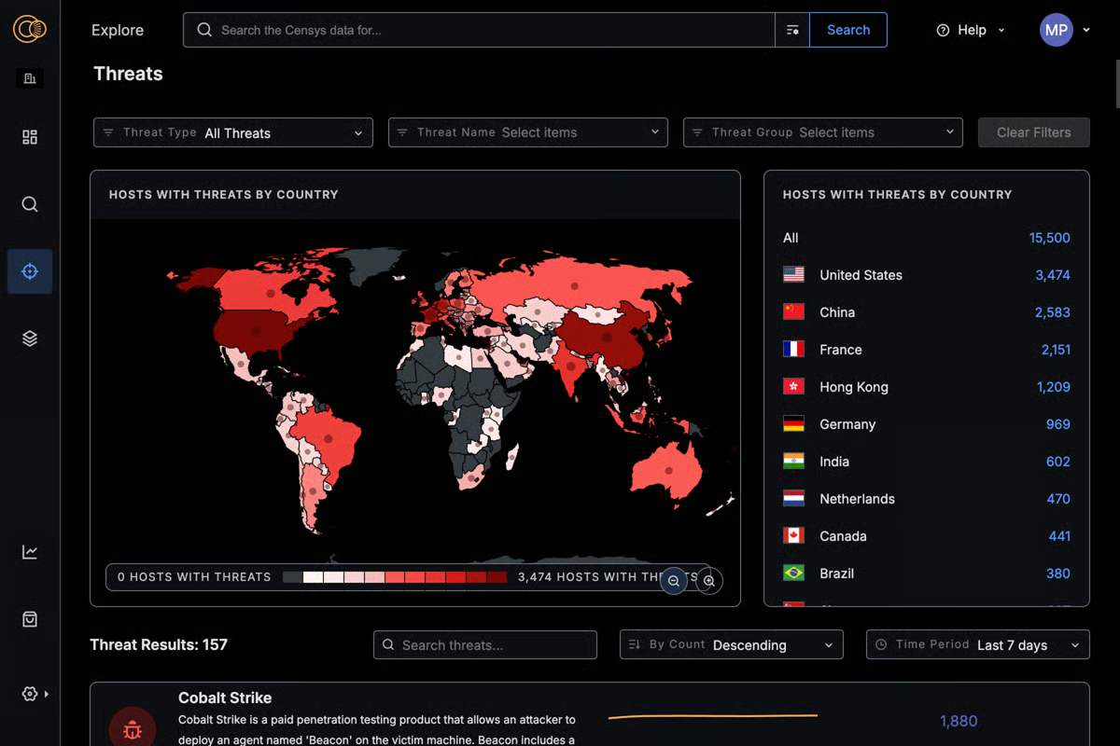Open the Datasets layers icon in sidebar
Viewport: 1120px width, 746px height.
click(x=29, y=338)
